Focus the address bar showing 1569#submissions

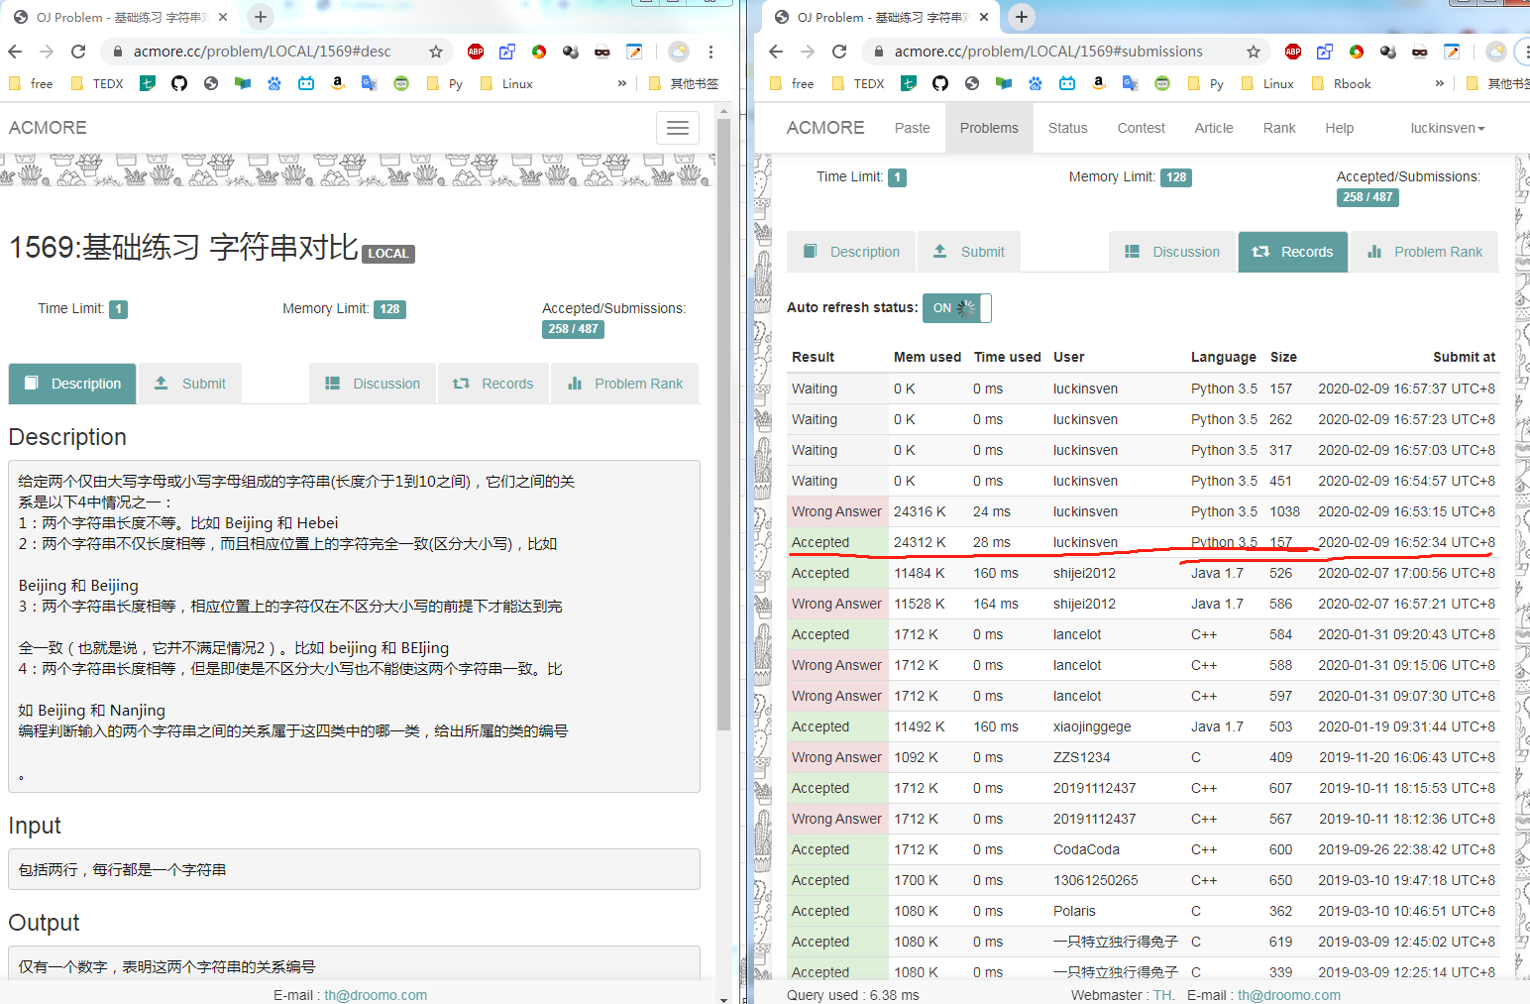[1048, 52]
